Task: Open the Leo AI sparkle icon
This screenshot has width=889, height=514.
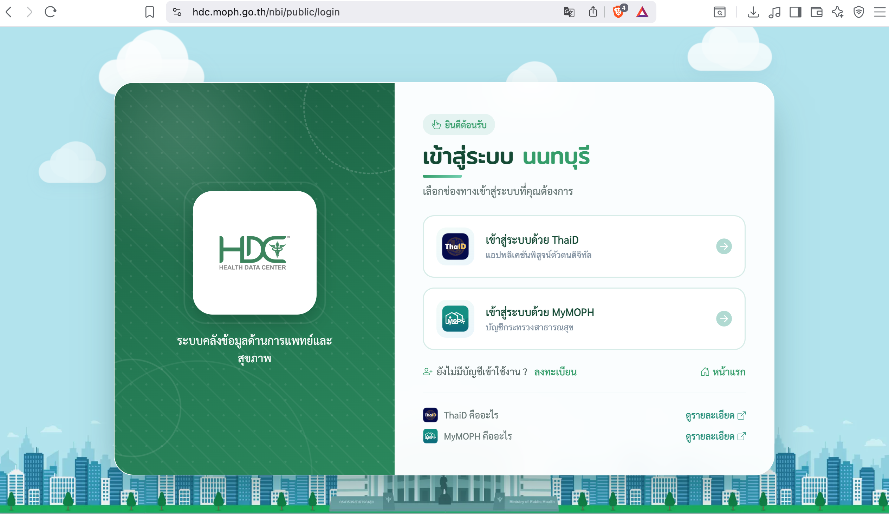Action: (x=838, y=12)
